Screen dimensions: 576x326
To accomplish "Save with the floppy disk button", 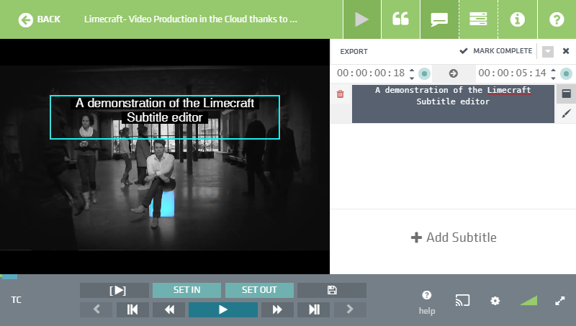I will (332, 290).
